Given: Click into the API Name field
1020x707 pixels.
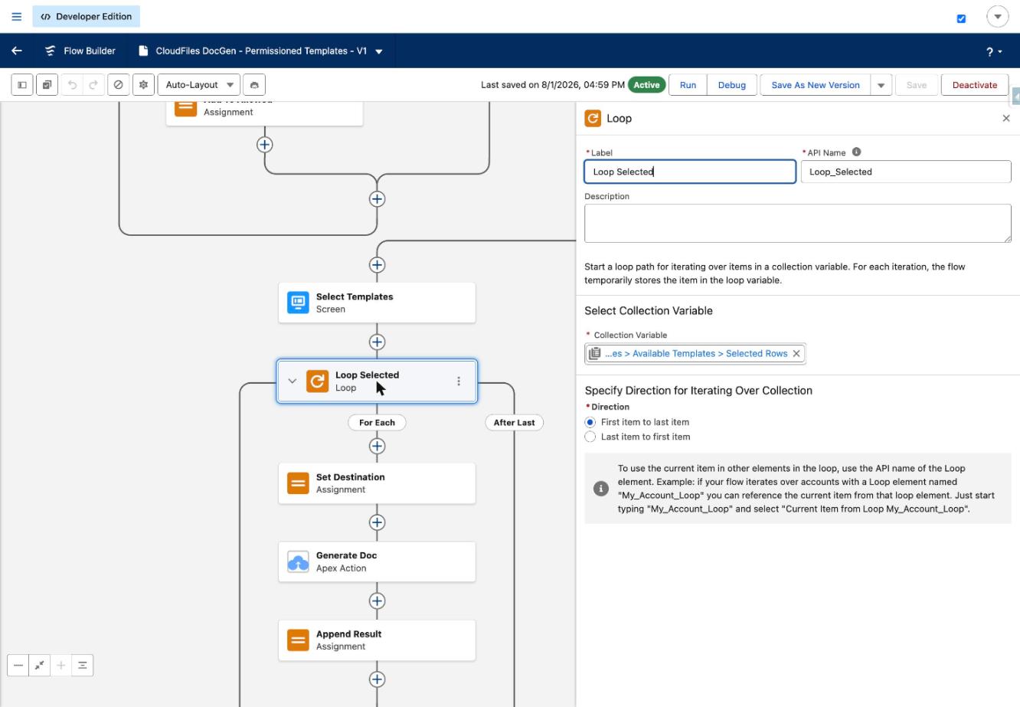Looking at the screenshot, I should (906, 172).
